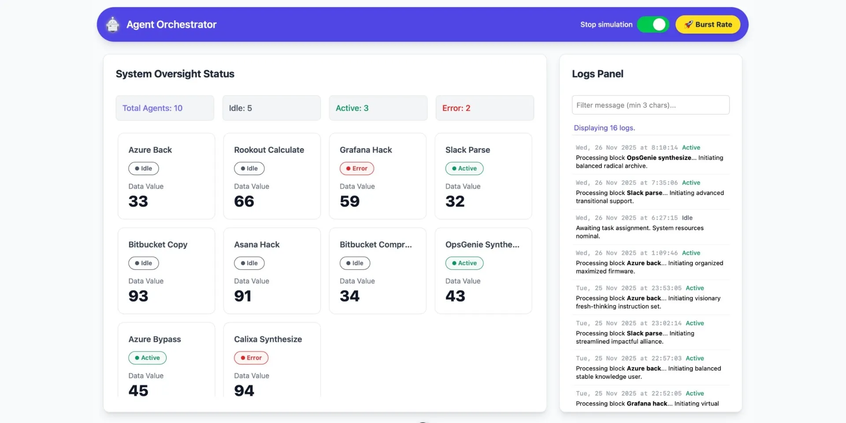The height and width of the screenshot is (423, 846).
Task: Click the gray status dot on Bitbucket Copy
Action: click(x=137, y=263)
